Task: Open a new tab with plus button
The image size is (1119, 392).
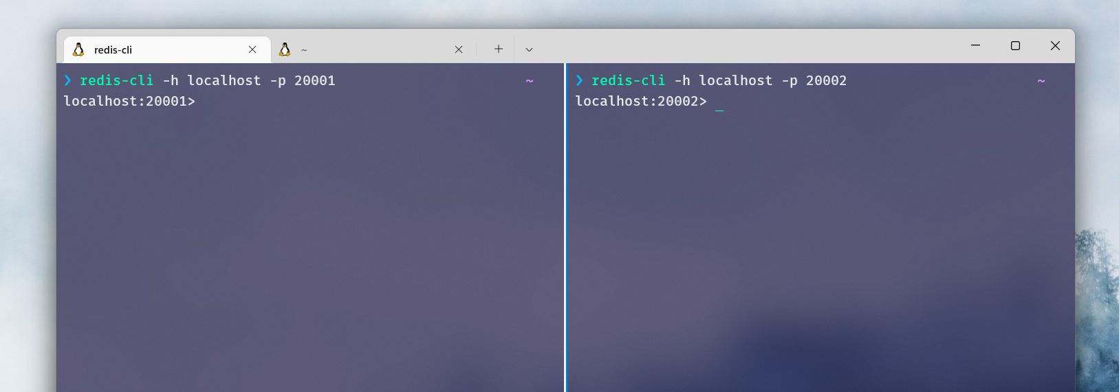Action: pyautogui.click(x=499, y=49)
